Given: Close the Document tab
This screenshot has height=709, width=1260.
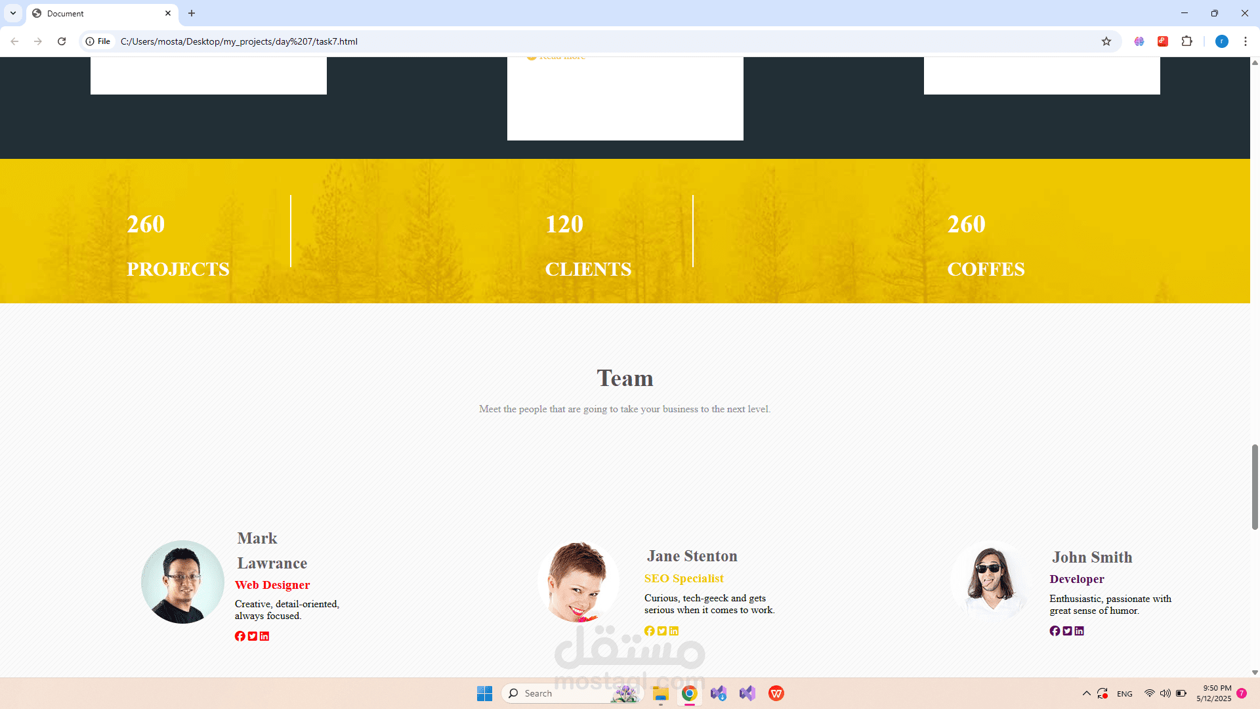Looking at the screenshot, I should (x=168, y=13).
